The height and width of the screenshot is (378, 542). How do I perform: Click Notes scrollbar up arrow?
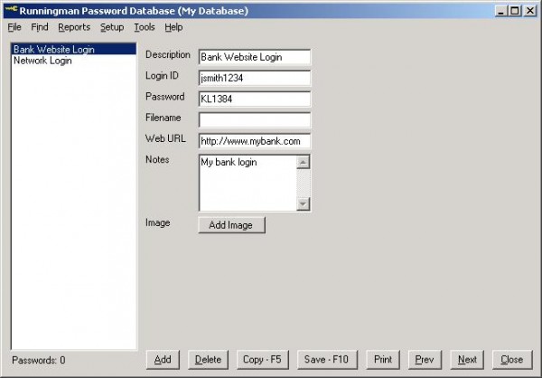(304, 162)
